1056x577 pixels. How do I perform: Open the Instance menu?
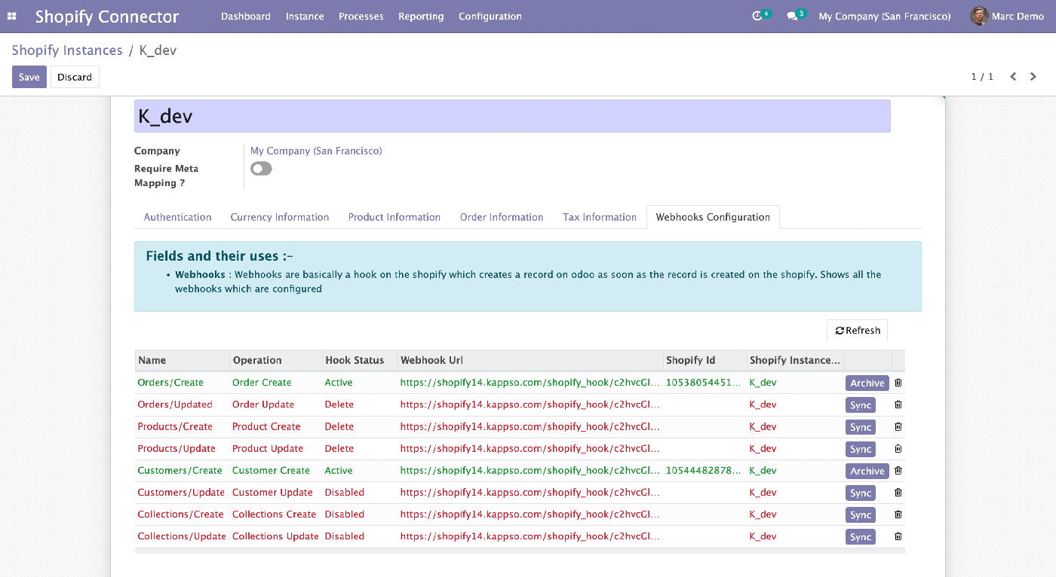click(x=305, y=17)
